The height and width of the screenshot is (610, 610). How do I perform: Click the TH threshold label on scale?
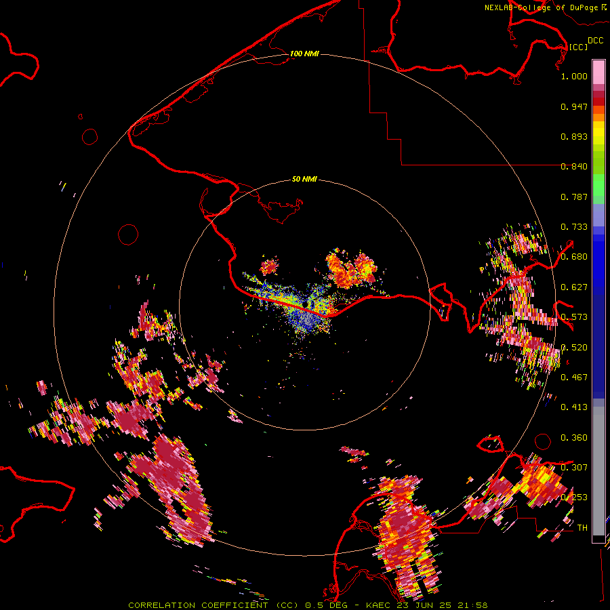point(582,528)
